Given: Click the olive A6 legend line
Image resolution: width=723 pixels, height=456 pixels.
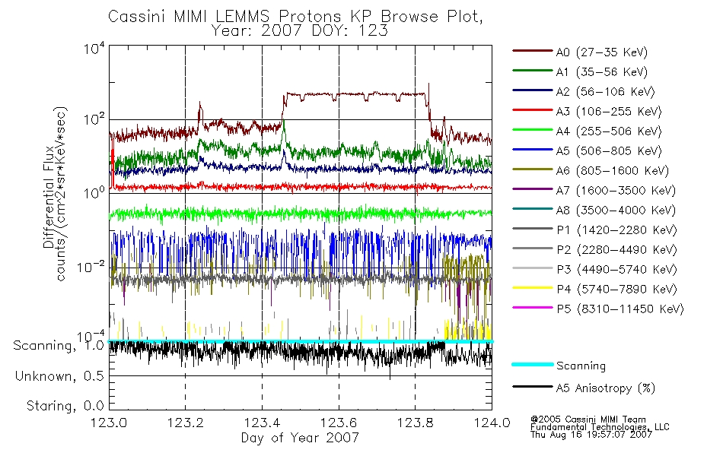Looking at the screenshot, I should pos(533,169).
